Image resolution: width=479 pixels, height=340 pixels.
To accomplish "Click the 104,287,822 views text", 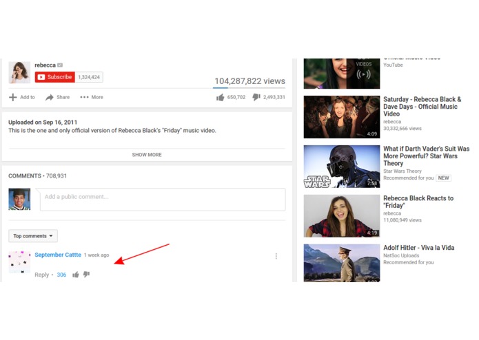I will click(x=250, y=81).
